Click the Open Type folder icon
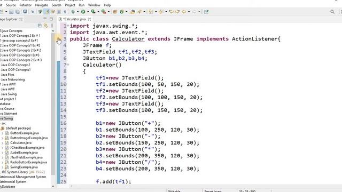 pyautogui.click(x=133, y=12)
